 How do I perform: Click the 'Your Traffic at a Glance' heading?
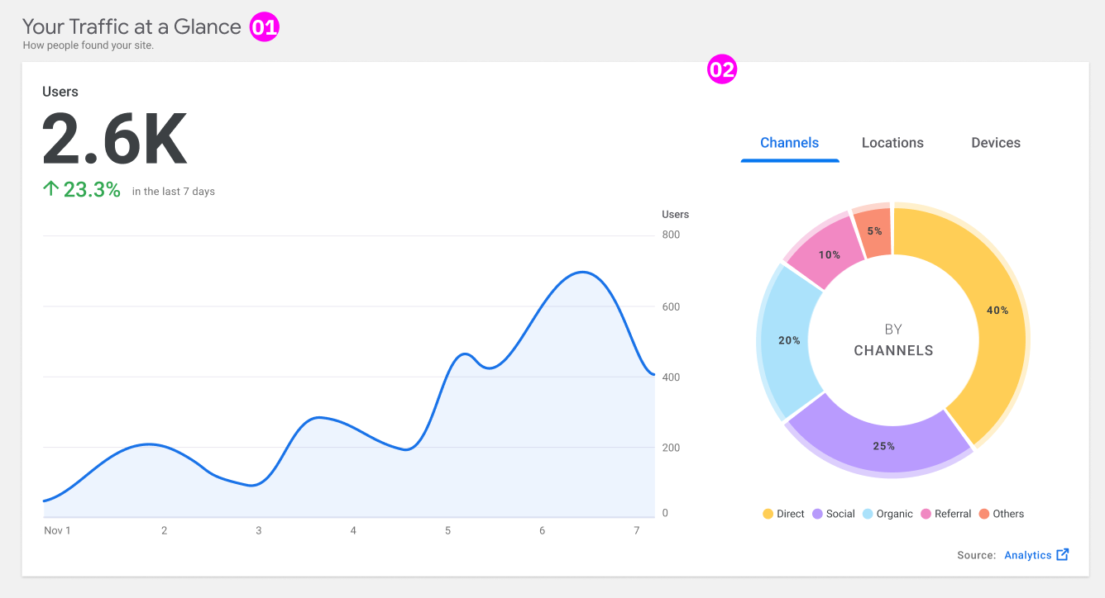click(x=132, y=26)
